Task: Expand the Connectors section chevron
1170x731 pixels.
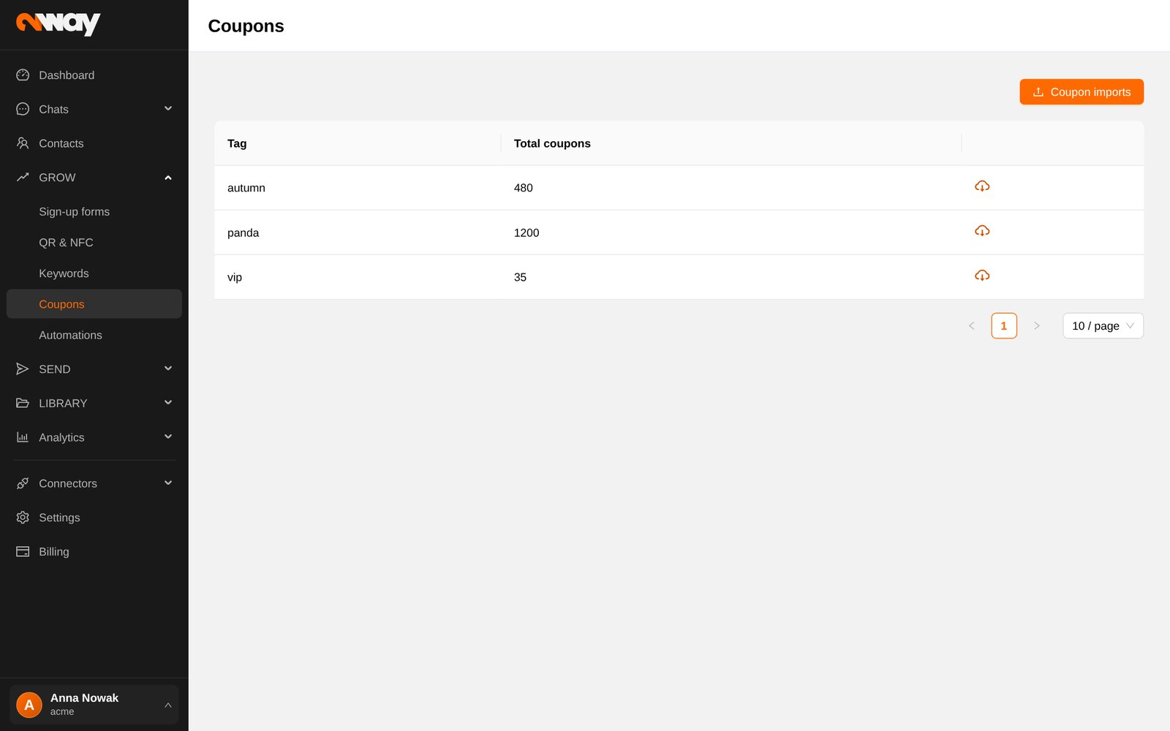Action: tap(168, 483)
